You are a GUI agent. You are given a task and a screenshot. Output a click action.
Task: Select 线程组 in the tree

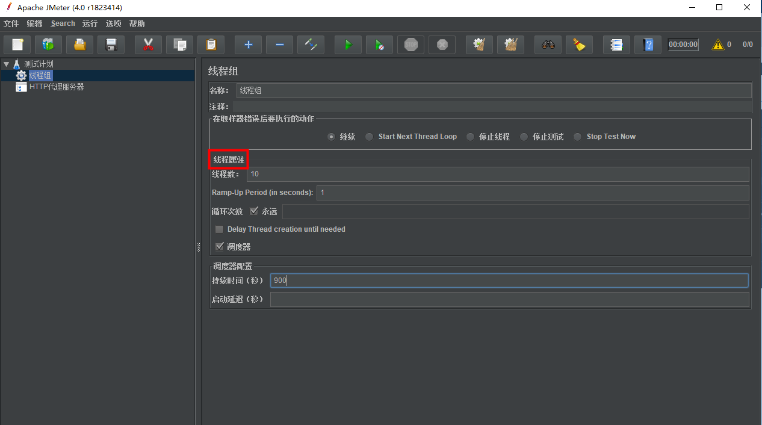click(40, 75)
